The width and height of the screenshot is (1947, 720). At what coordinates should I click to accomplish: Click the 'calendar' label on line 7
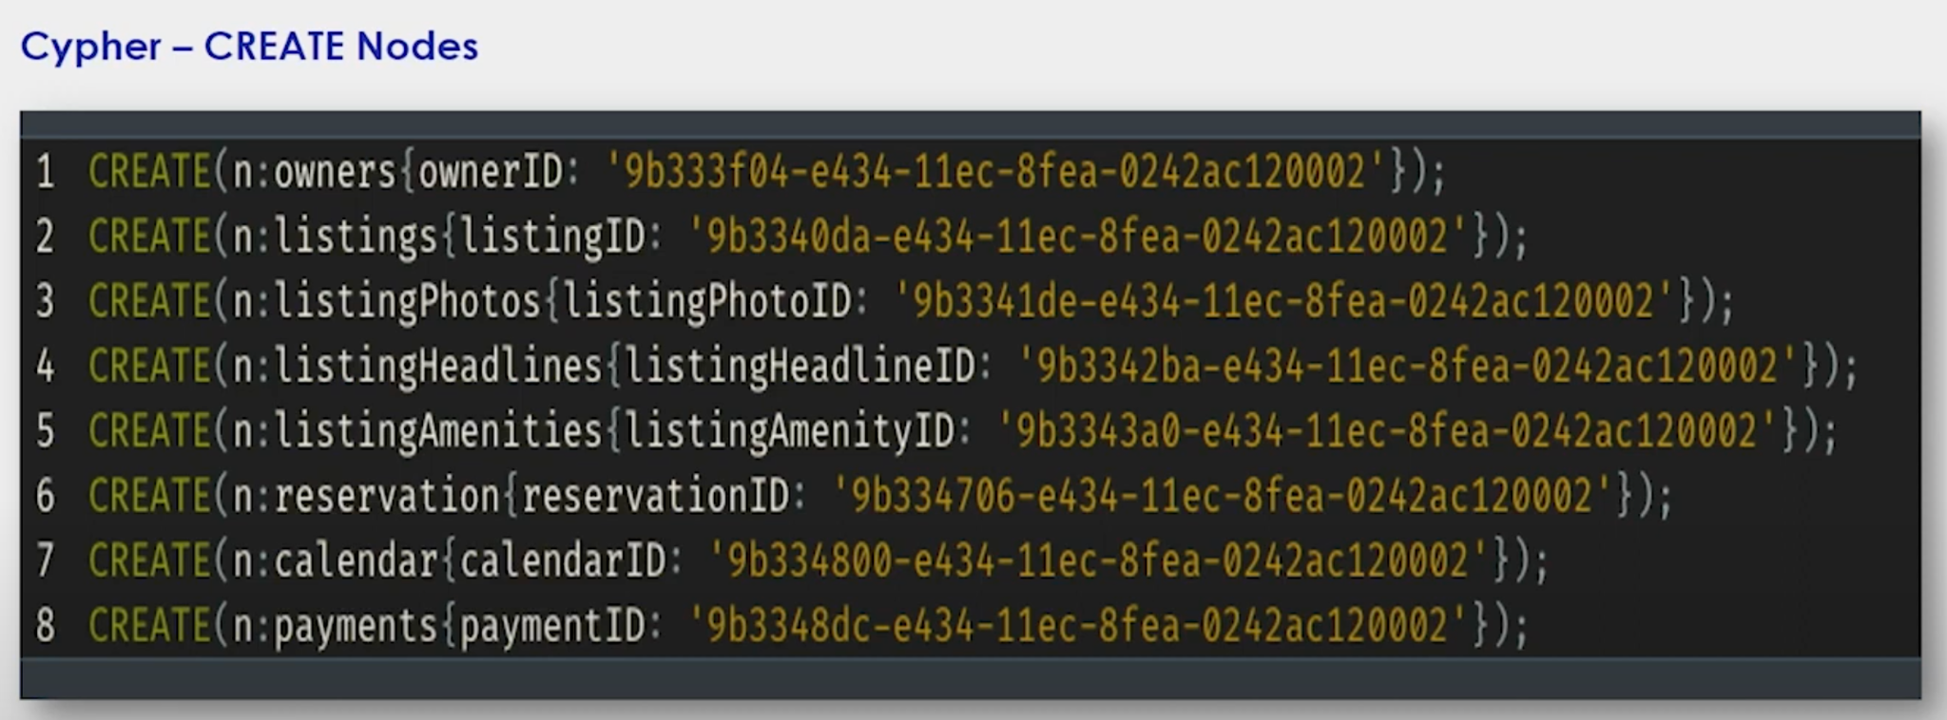pyautogui.click(x=356, y=560)
